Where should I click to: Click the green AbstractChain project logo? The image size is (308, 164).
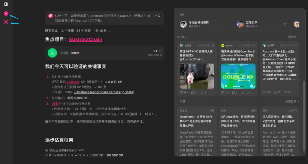[52, 53]
